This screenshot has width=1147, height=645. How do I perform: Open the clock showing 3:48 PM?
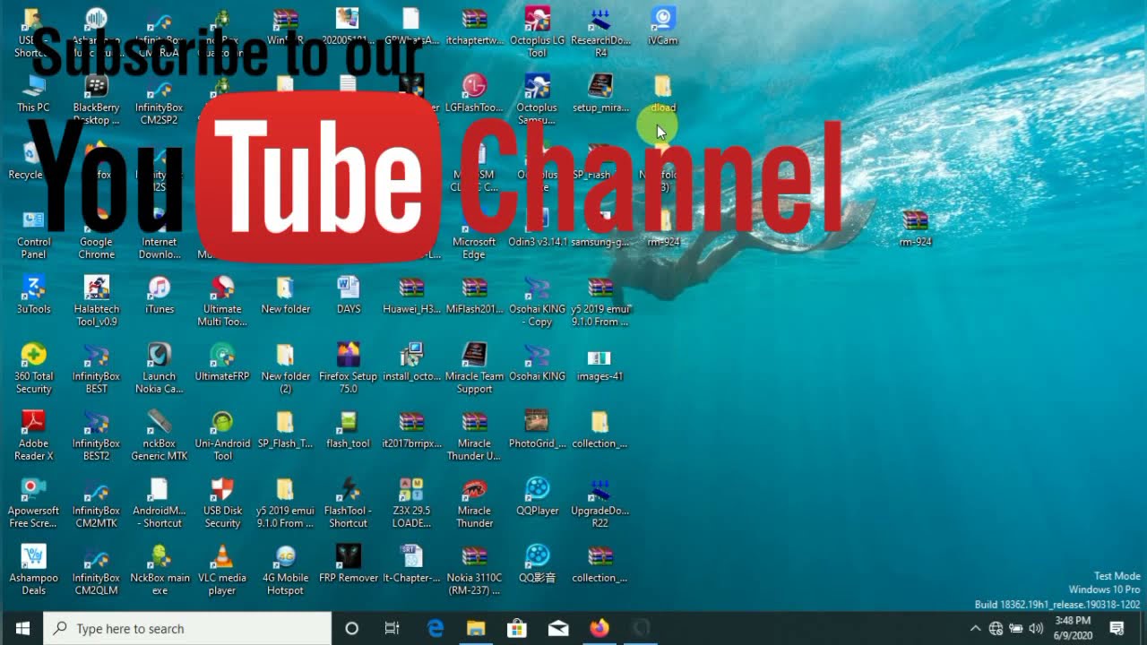[x=1073, y=628]
